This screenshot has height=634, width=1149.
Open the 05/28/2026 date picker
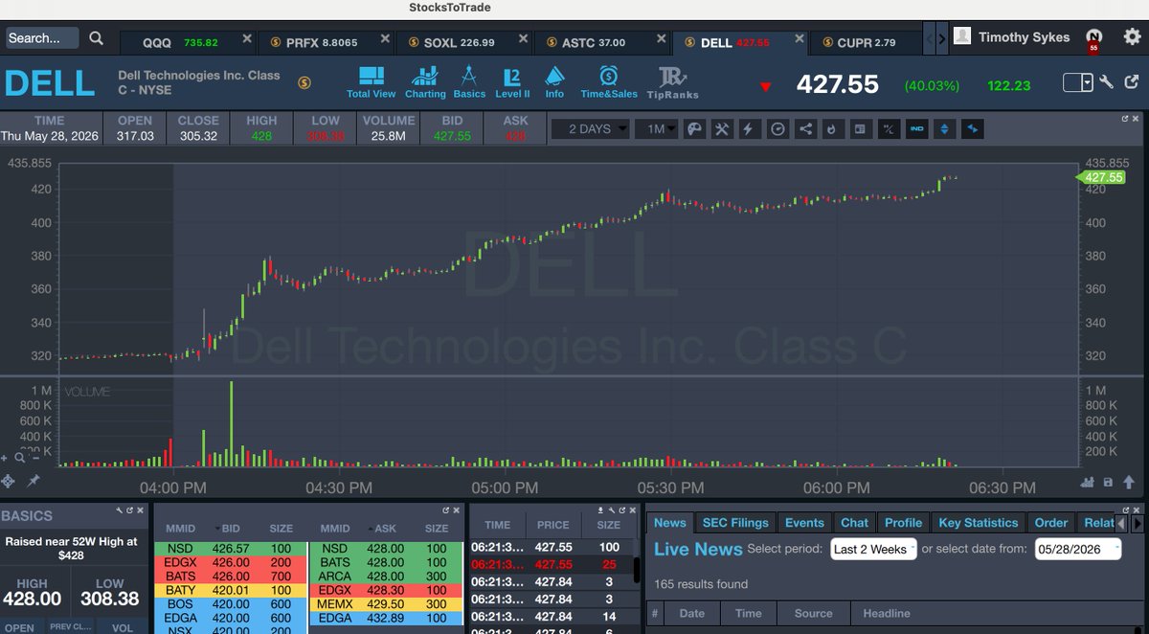(x=1078, y=549)
